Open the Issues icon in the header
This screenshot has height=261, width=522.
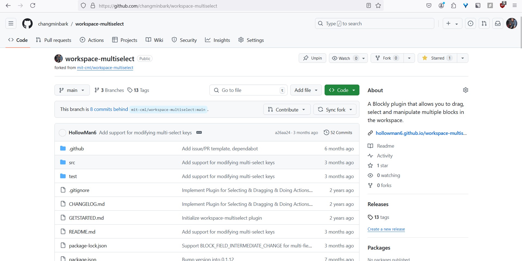pos(470,24)
